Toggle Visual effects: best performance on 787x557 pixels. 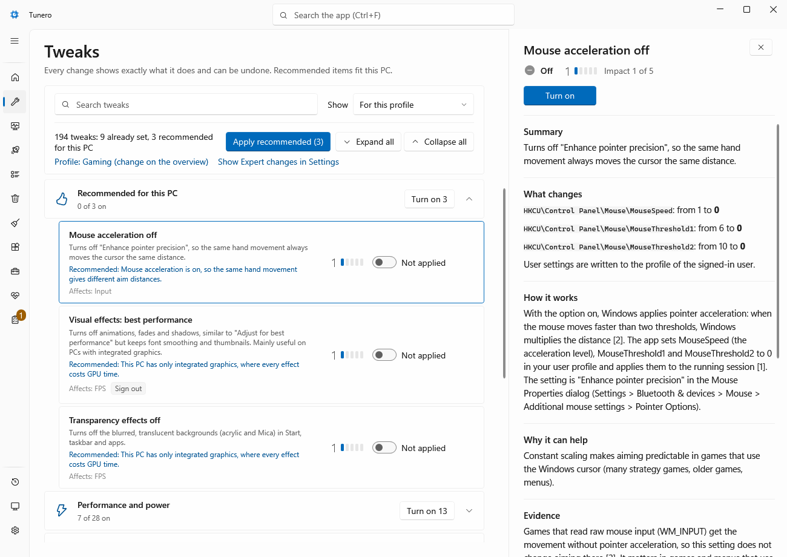(x=384, y=355)
